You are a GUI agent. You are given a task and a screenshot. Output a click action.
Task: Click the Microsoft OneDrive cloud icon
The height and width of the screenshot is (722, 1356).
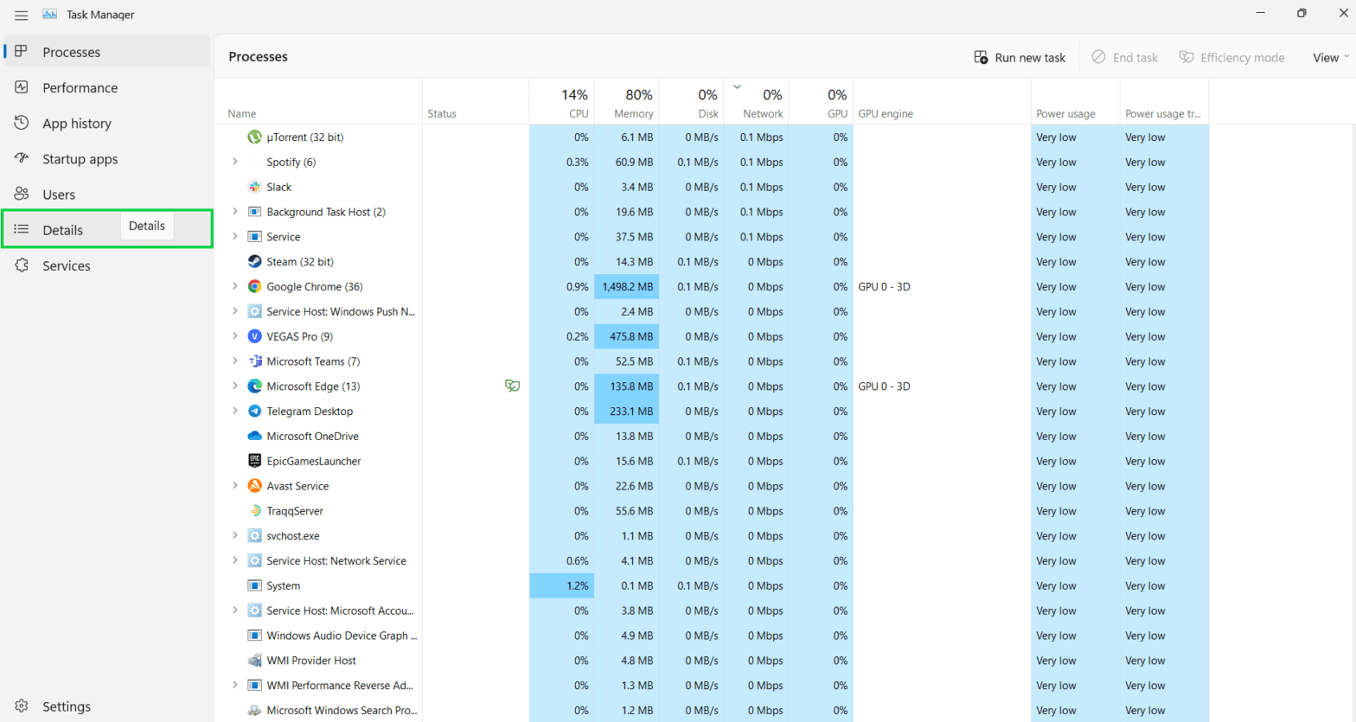point(254,436)
